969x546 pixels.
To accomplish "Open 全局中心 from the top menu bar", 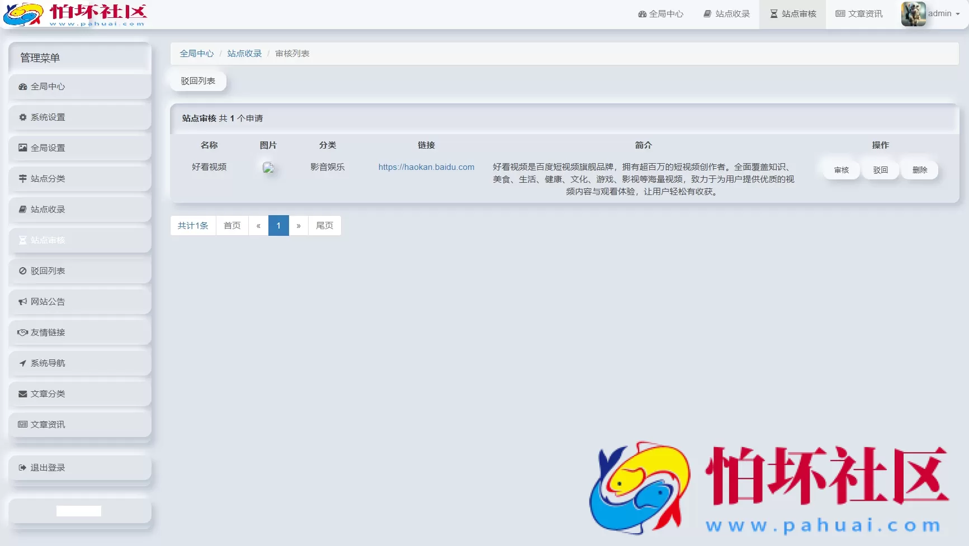I will tap(660, 13).
